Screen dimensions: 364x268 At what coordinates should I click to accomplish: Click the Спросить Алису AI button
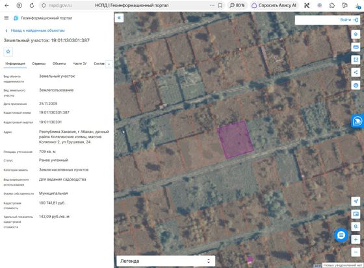274,5
